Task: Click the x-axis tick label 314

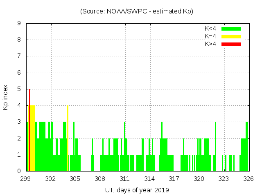Action: (x=149, y=179)
